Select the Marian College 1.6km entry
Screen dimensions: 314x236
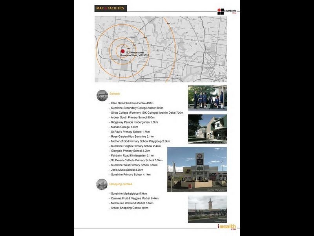(x=124, y=127)
